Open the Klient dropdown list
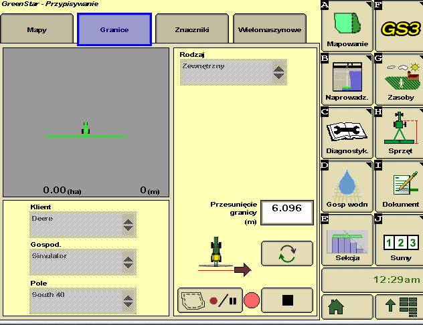 pyautogui.click(x=83, y=225)
